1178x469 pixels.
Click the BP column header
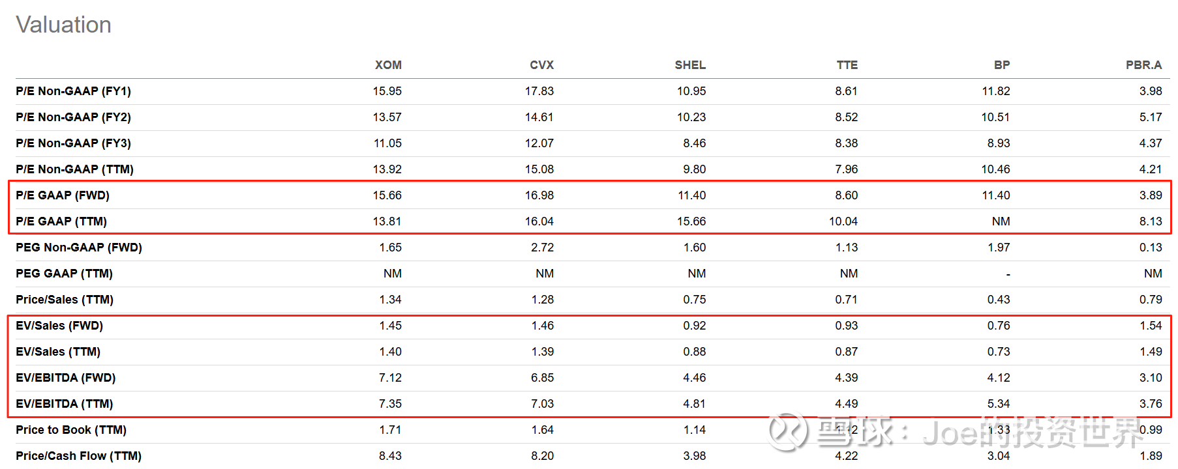click(1002, 65)
